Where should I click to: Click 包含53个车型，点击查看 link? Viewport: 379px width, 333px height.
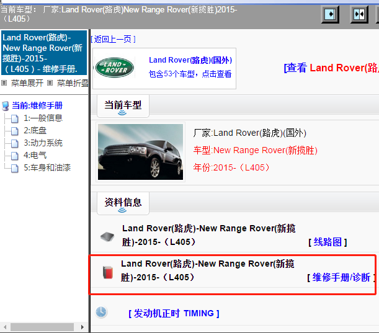190,74
